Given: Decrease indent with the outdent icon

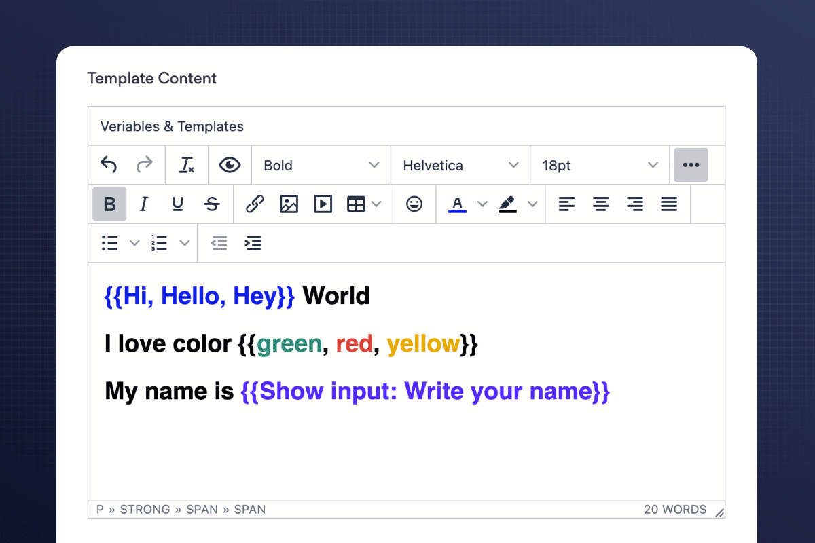Looking at the screenshot, I should coord(219,243).
